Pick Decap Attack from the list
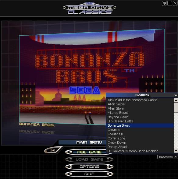Image resolution: width=178 pixels, height=179 pixels. [140, 147]
